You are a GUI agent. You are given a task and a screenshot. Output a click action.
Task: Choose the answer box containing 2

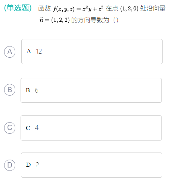[x=92, y=165]
